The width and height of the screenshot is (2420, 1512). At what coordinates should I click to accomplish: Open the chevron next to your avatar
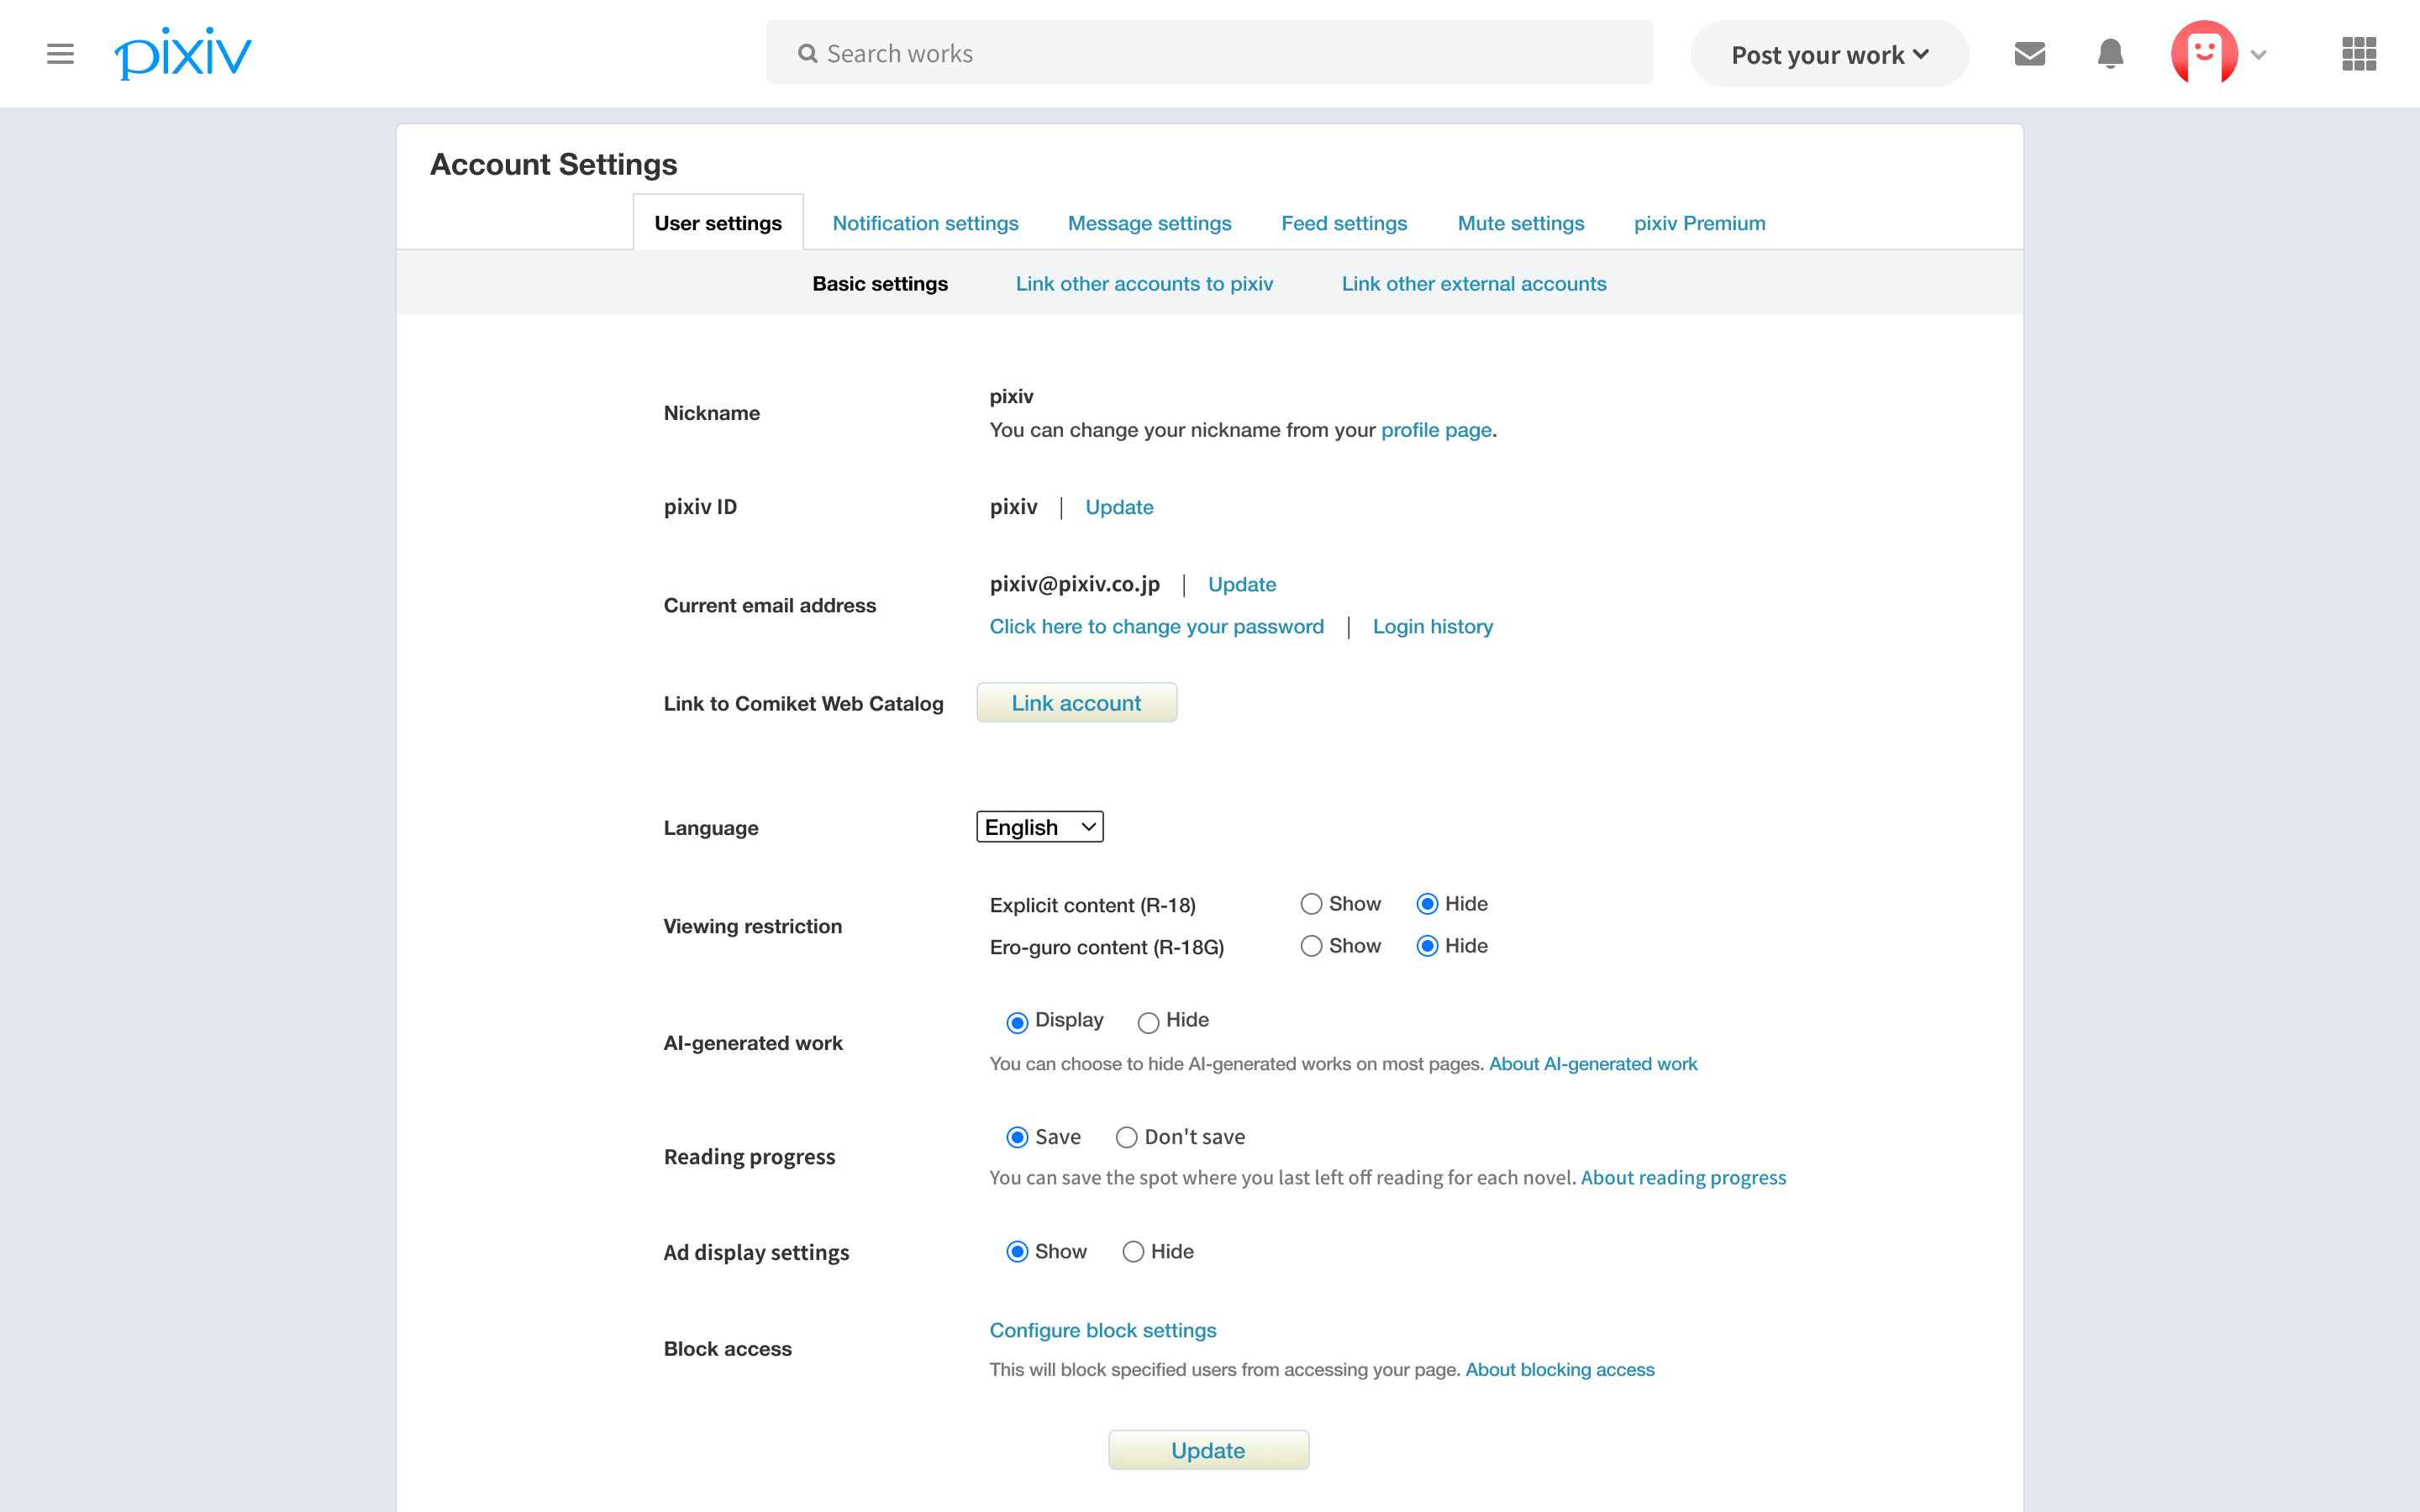point(2259,54)
